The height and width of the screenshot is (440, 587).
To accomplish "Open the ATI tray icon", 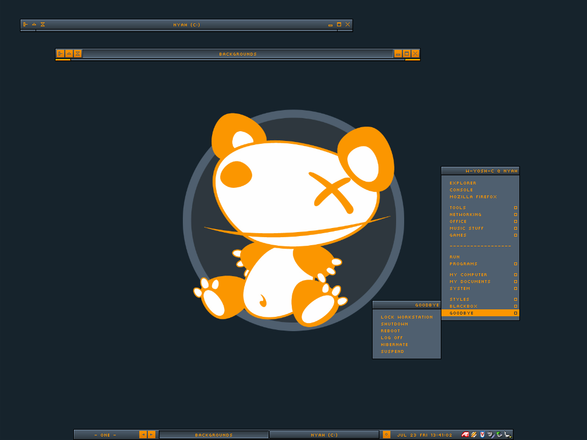I will (465, 434).
